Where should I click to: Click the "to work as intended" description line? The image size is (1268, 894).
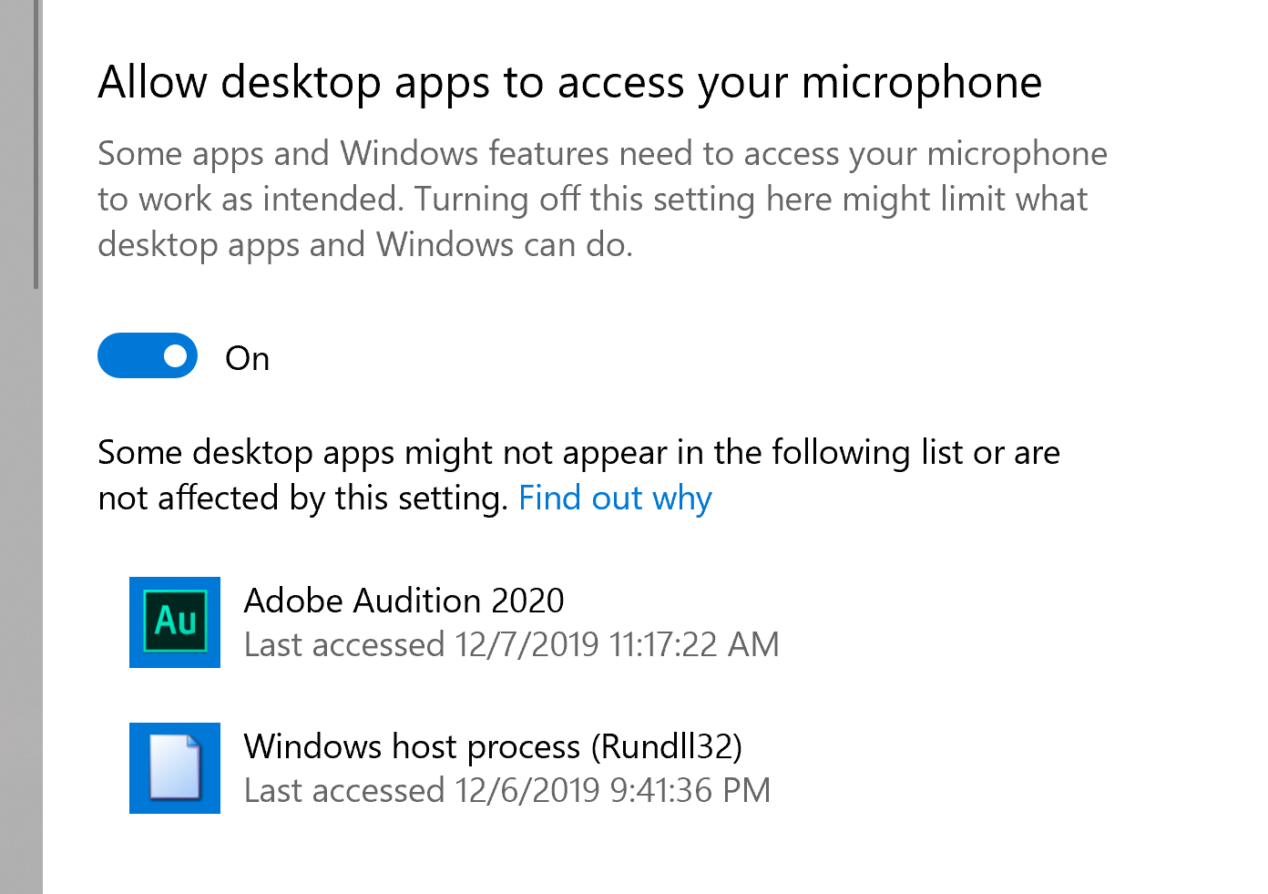(251, 200)
